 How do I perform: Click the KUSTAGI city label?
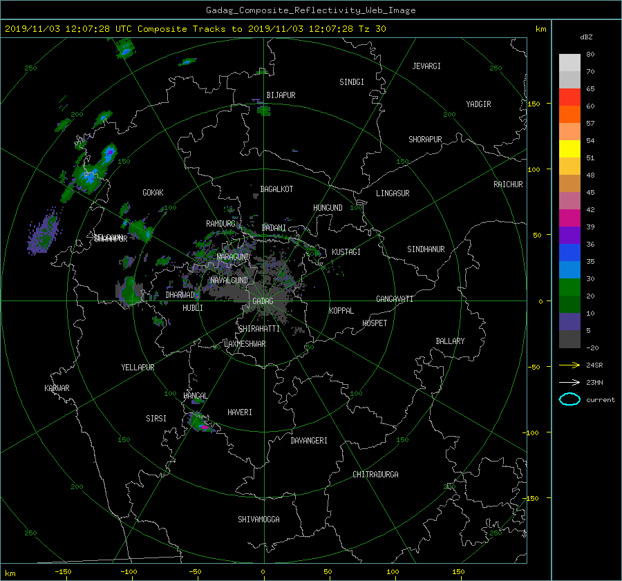346,252
